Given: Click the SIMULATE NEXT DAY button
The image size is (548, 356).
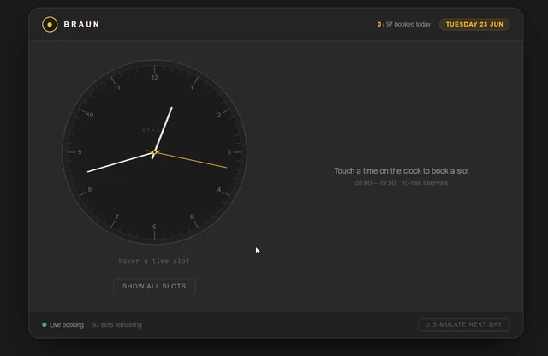Looking at the screenshot, I should (464, 324).
